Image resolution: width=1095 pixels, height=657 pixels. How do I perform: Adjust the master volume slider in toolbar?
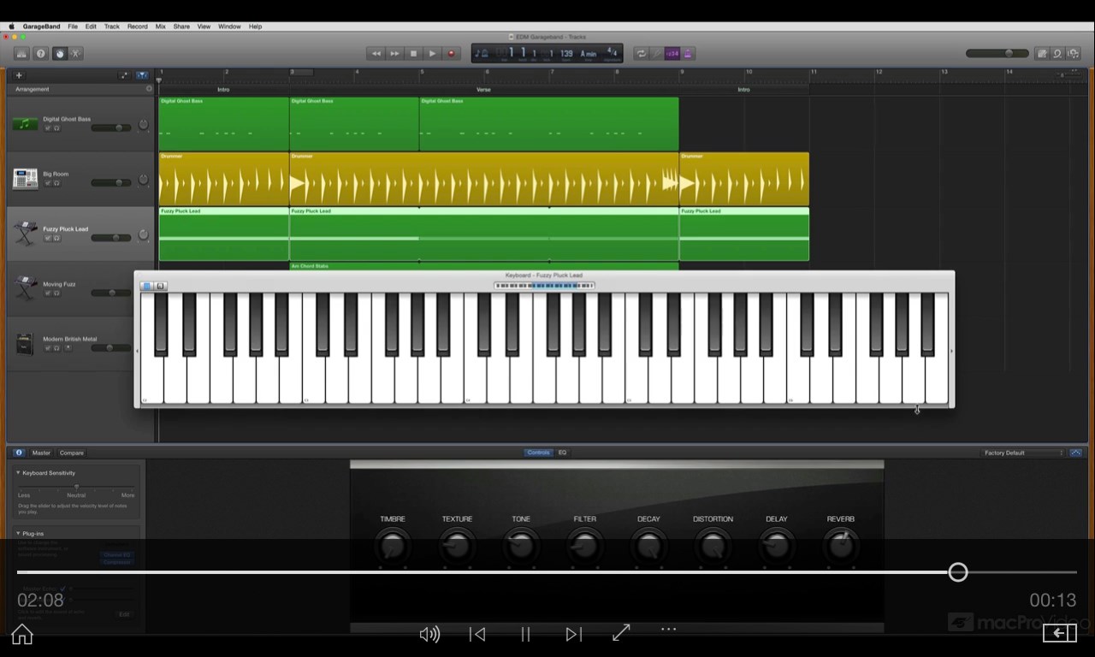(997, 54)
